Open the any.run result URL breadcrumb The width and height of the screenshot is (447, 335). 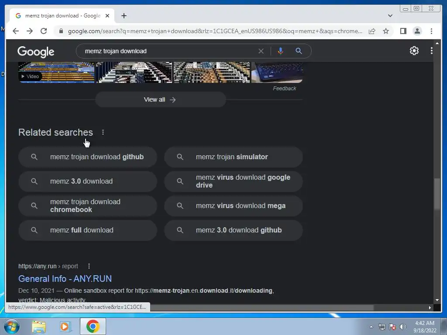pyautogui.click(x=48, y=266)
